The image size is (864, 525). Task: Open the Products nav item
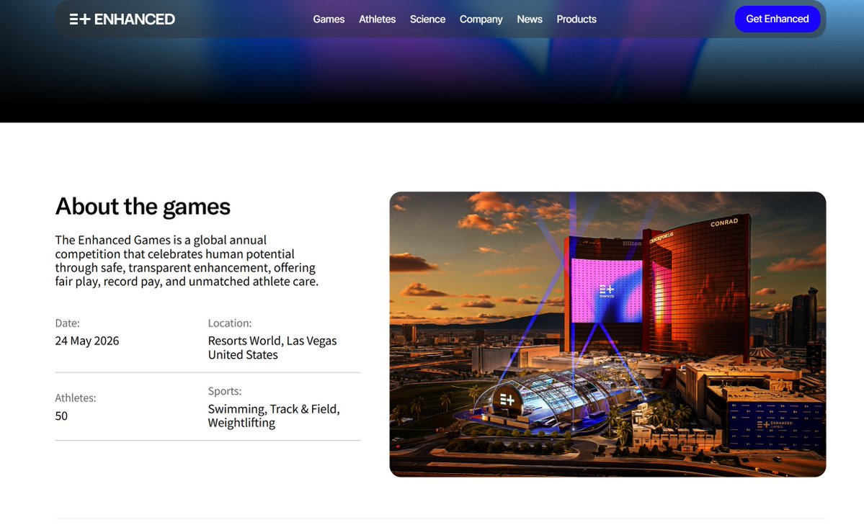576,19
